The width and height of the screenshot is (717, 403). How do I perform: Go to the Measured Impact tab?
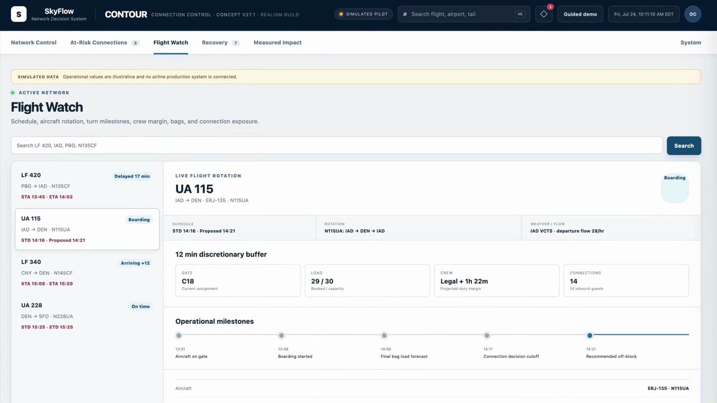[277, 43]
